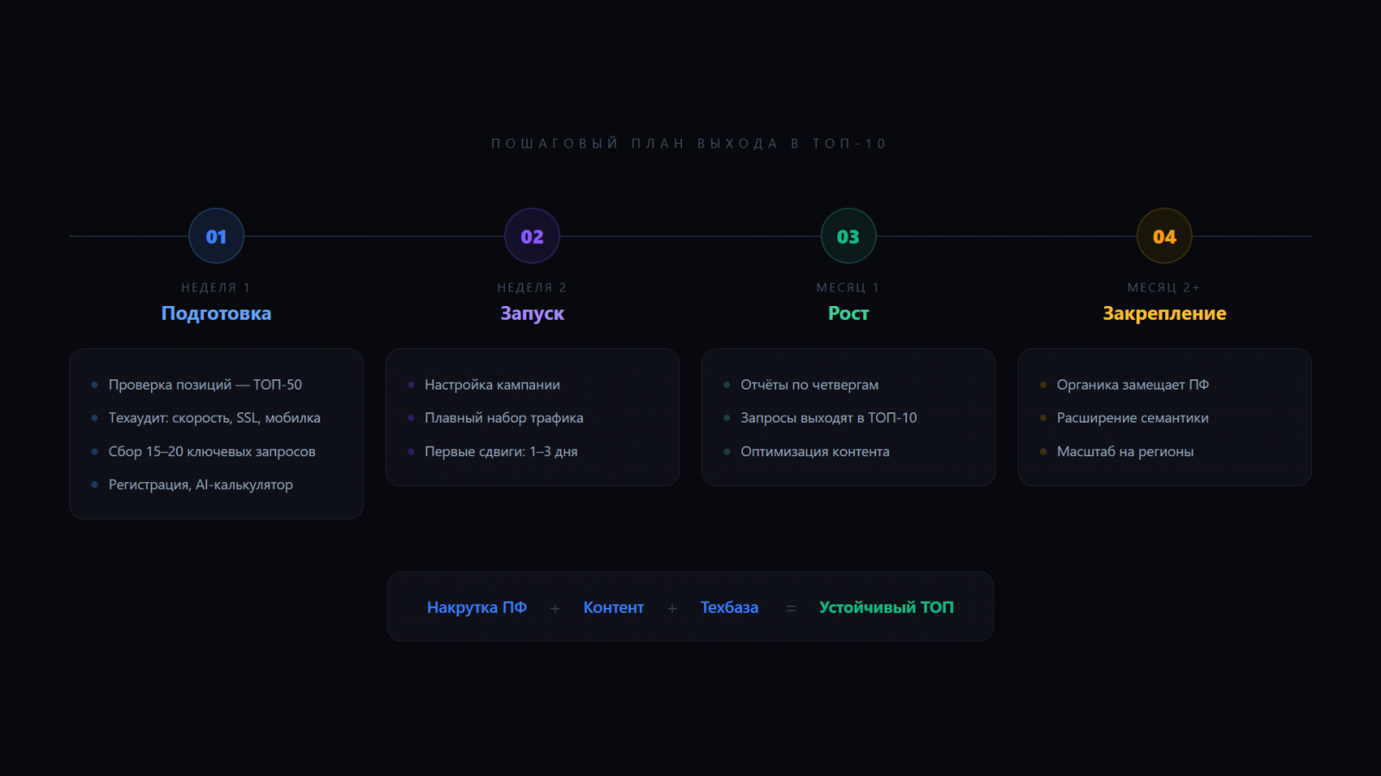Click Техбаза in the formula bar
The width and height of the screenshot is (1381, 776).
(729, 608)
